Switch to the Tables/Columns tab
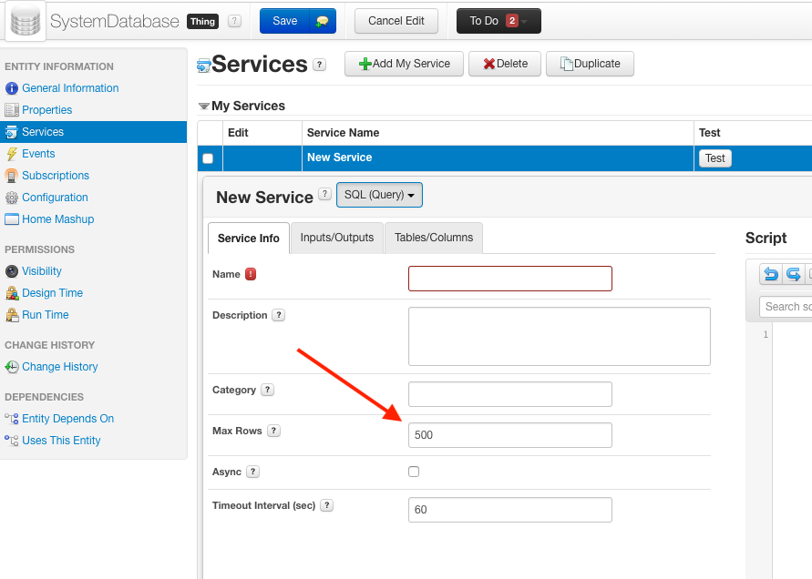812x579 pixels. pyautogui.click(x=434, y=238)
